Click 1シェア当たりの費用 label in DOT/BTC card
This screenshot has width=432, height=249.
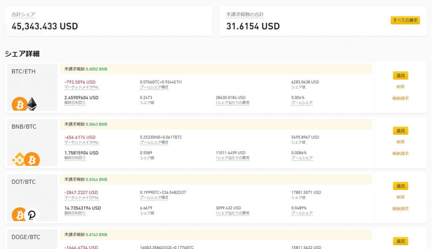click(x=232, y=213)
